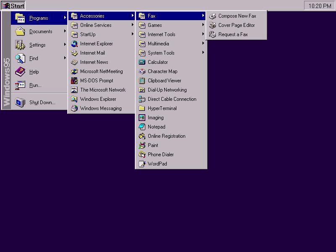336x252 pixels.
Task: Click the taskbar clock
Action: pos(320,6)
